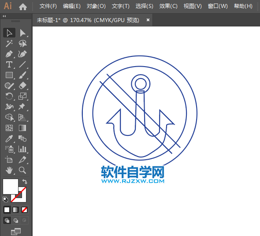Image resolution: width=260 pixels, height=236 pixels.
Task: Reset default fill and stroke
Action: click(x=5, y=199)
